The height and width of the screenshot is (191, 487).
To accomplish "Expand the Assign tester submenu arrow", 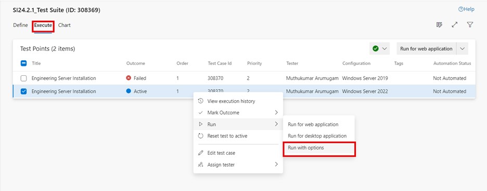I will pos(276,165).
